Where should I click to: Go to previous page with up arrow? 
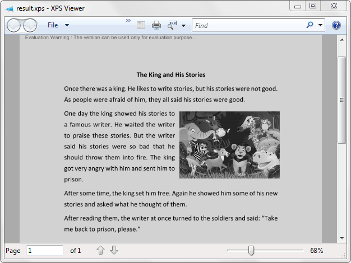100,250
